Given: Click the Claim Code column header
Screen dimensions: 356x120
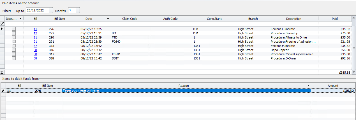Looking at the screenshot, I should [x=130, y=19].
